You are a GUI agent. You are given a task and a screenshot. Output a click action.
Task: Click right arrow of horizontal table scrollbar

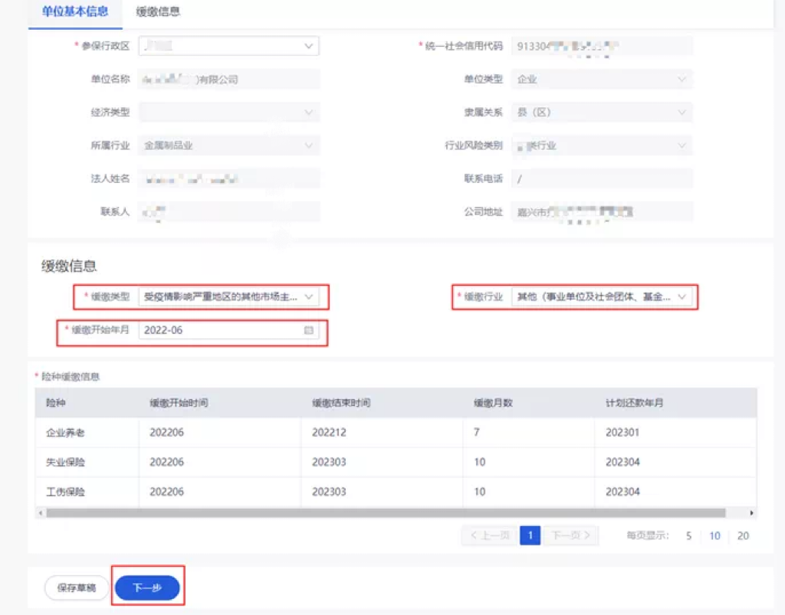click(752, 512)
